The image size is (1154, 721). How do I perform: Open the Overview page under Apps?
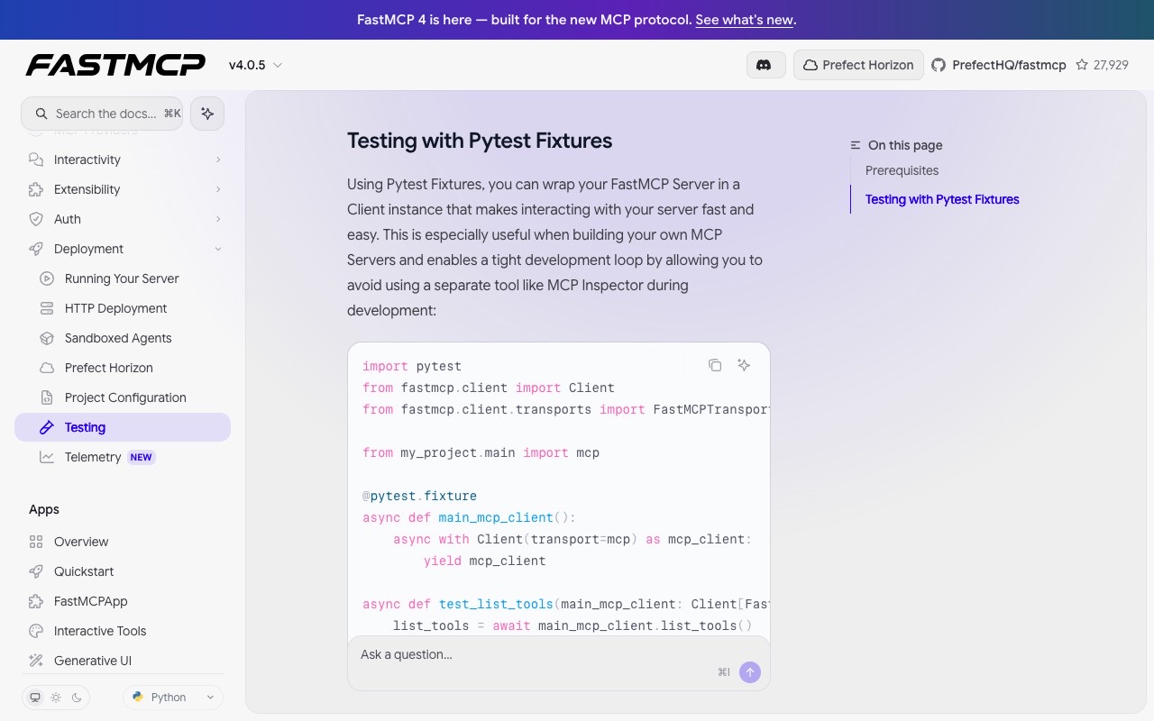click(123, 542)
